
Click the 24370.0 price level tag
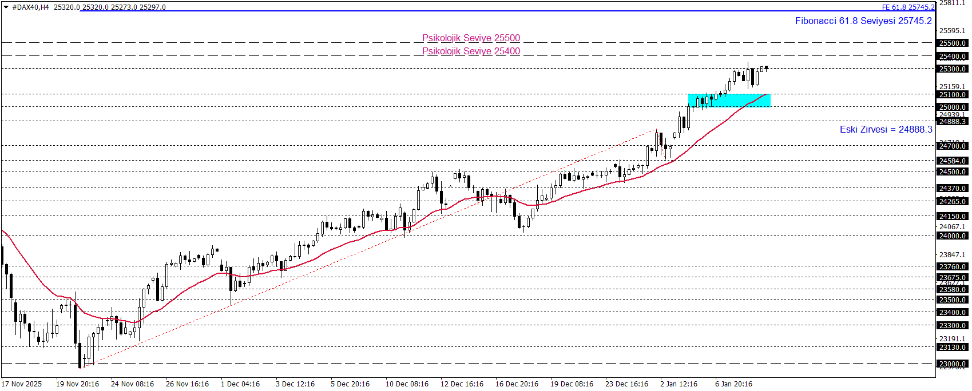[x=953, y=188]
